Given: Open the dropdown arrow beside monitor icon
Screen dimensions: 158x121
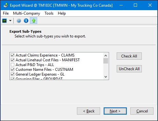Looking at the screenshot, I should point(10,21).
